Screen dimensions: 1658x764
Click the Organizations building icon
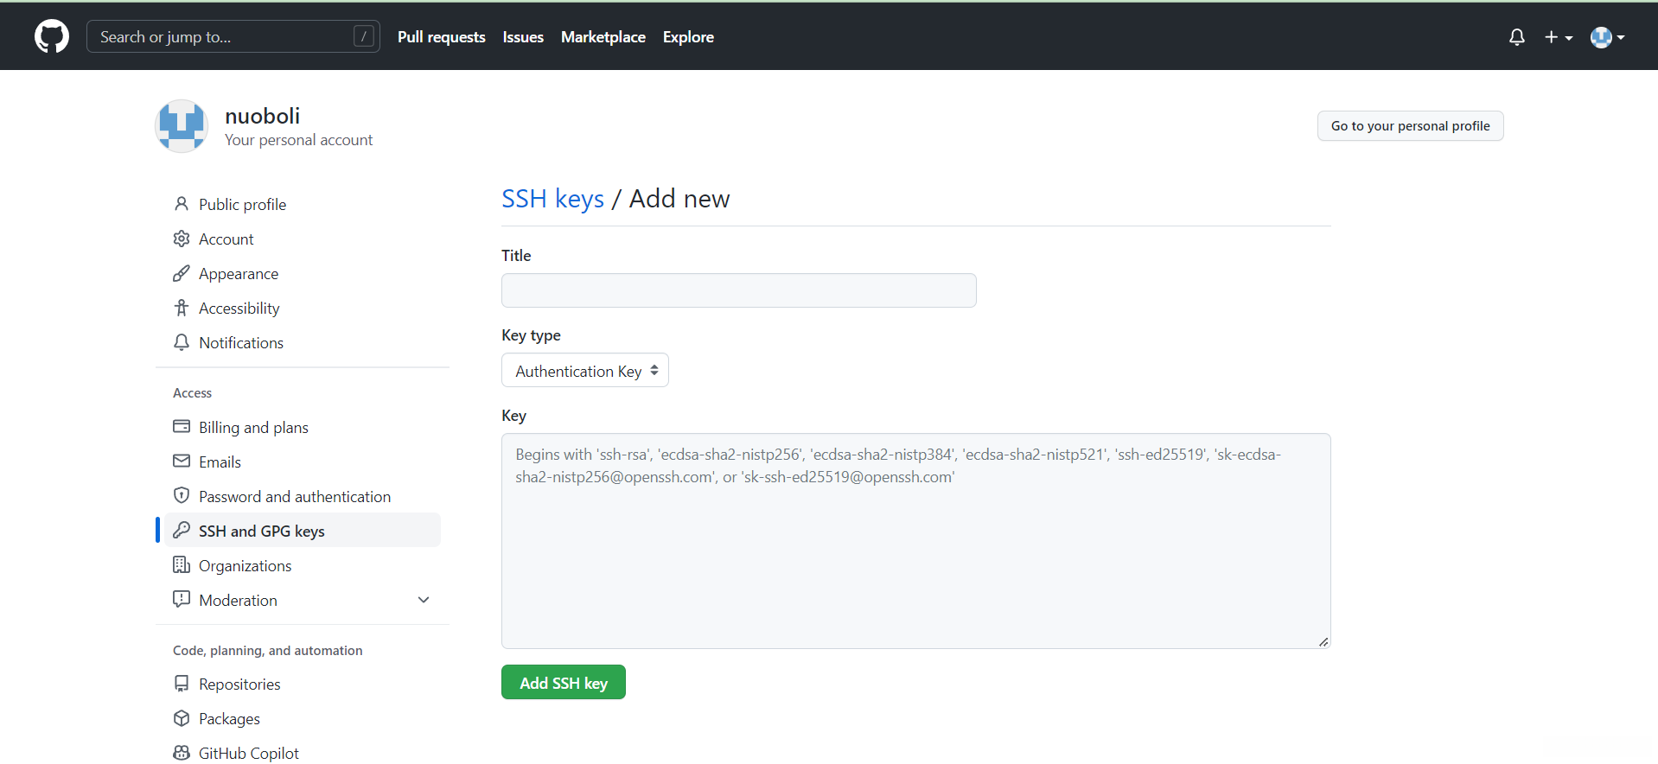coord(182,565)
